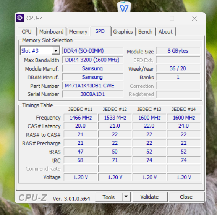Click the tRAS value 47

click(x=81, y=152)
